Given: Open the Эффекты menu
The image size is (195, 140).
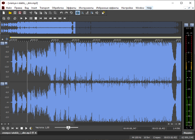Looking at the screenshot, I should point(71,7).
